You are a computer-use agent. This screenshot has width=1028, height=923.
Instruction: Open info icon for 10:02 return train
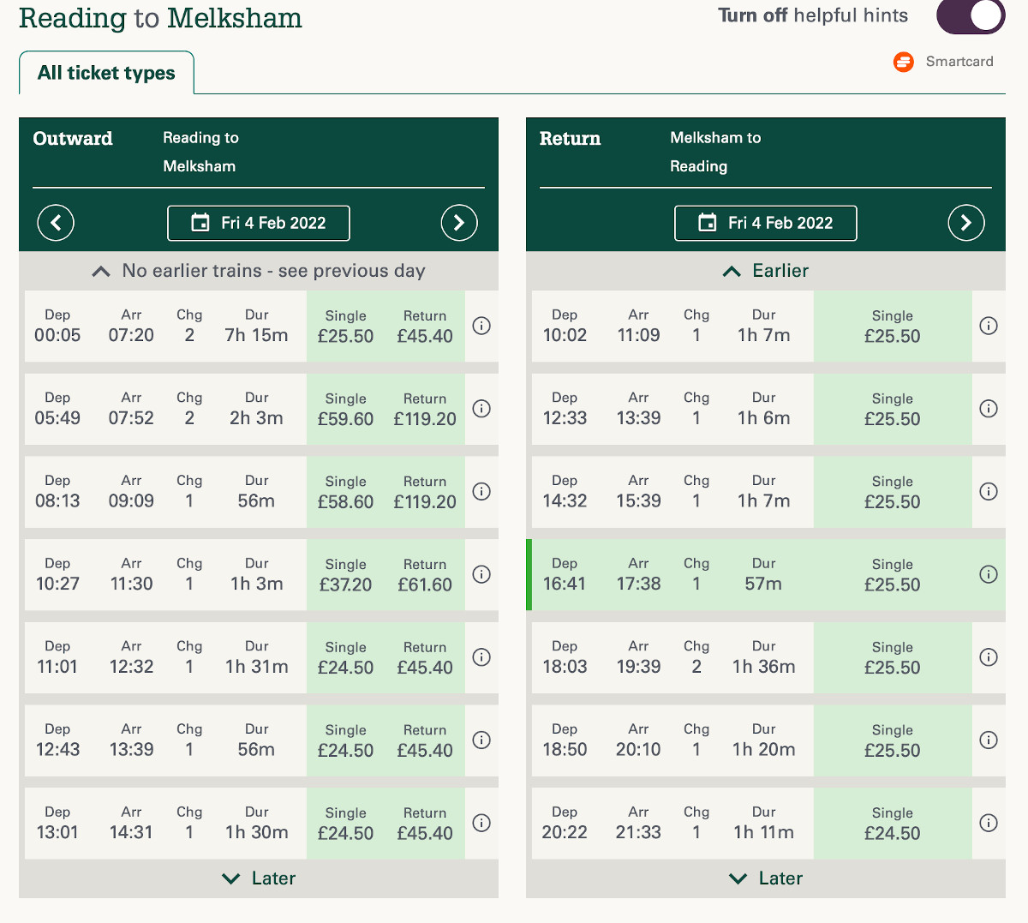pos(989,326)
